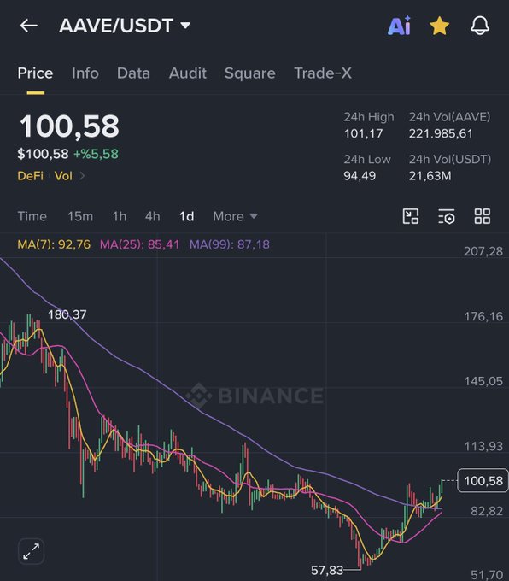The height and width of the screenshot is (581, 509).
Task: Select the 15m chart interval
Action: pos(80,216)
